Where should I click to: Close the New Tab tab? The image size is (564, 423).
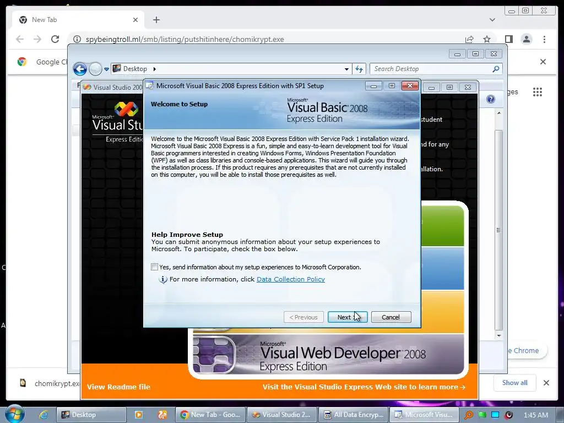(135, 20)
